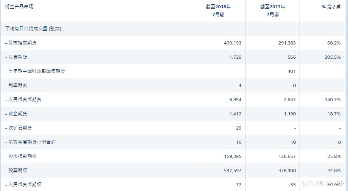This screenshot has height=191, width=348.
Task: Select the 截至2018年7月底 column header
Action: click(x=218, y=11)
